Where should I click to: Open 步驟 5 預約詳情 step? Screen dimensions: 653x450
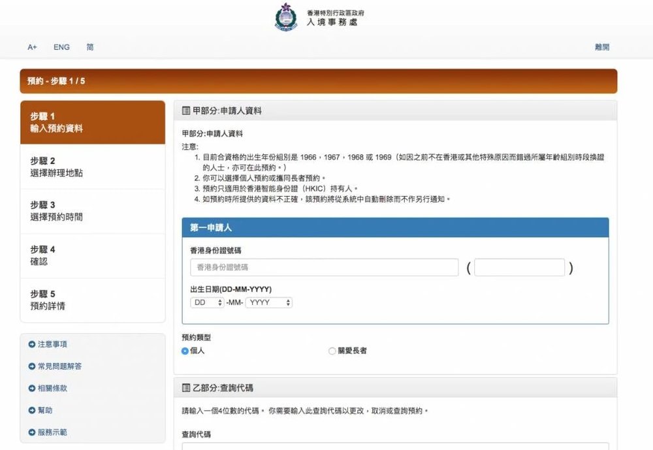92,299
